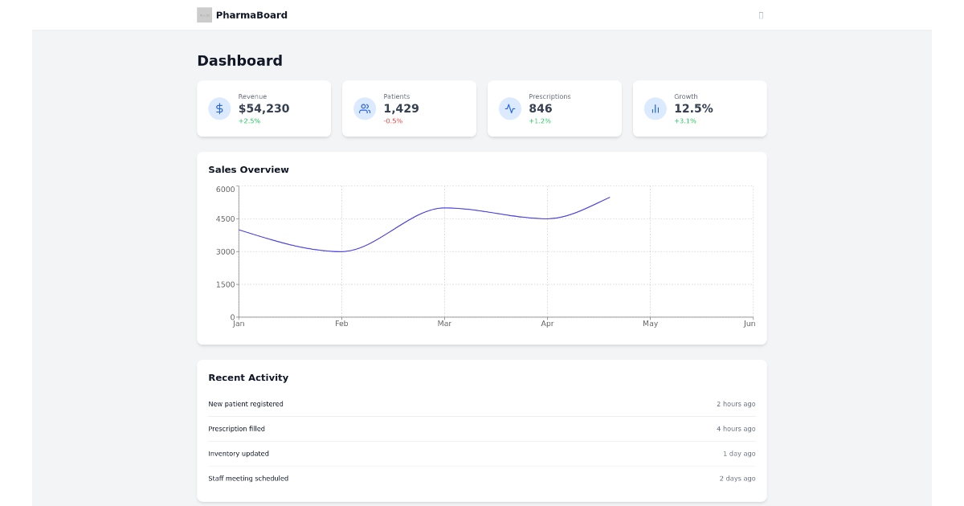
Task: Click the bar-chart icon on the Growth card
Action: 655,108
